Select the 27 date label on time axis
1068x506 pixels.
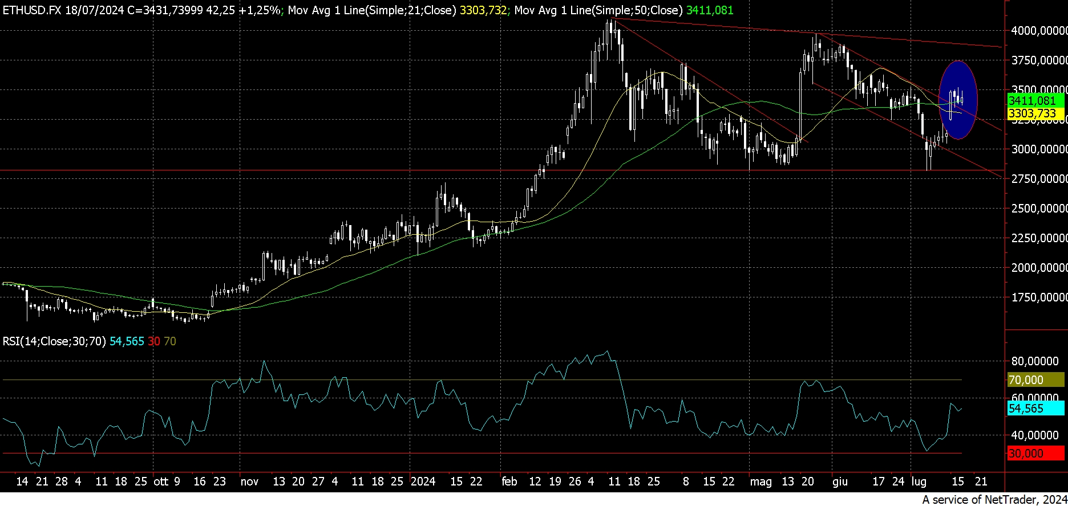pos(318,481)
